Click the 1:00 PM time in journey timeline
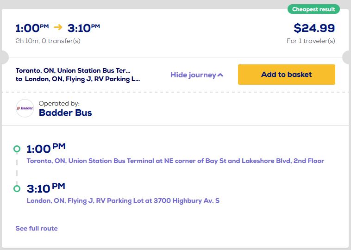 [x=46, y=149]
